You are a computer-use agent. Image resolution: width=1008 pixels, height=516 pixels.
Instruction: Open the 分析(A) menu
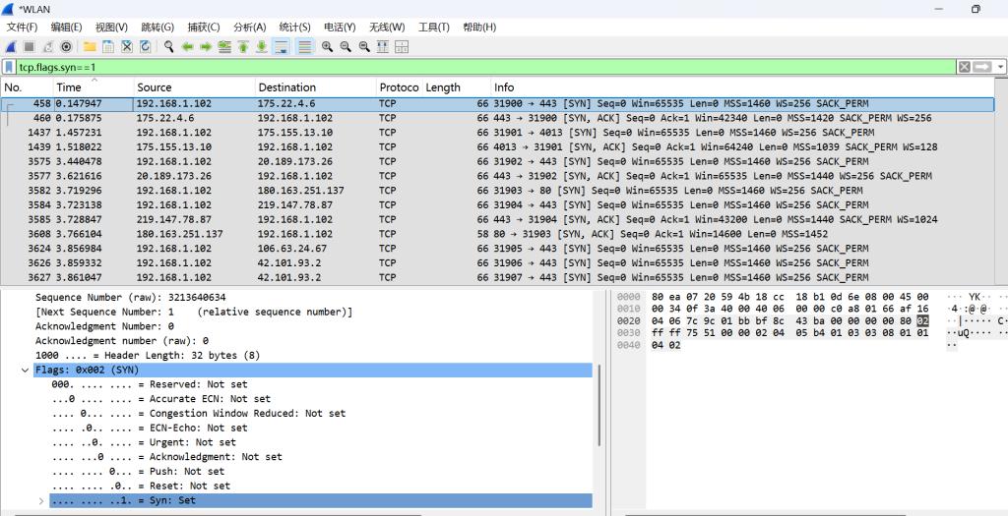point(249,27)
